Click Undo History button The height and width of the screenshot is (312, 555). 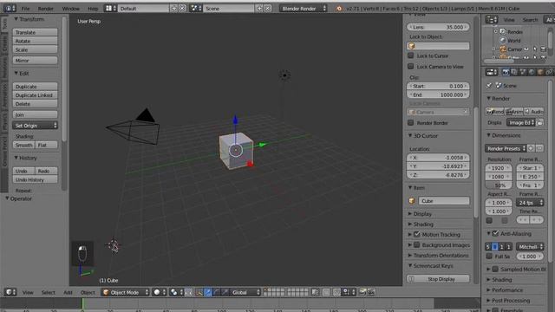(35, 179)
